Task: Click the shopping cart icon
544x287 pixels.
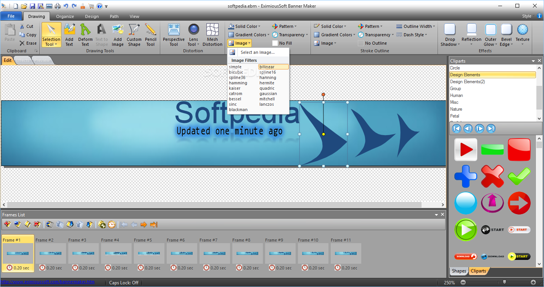Action: pyautogui.click(x=91, y=6)
